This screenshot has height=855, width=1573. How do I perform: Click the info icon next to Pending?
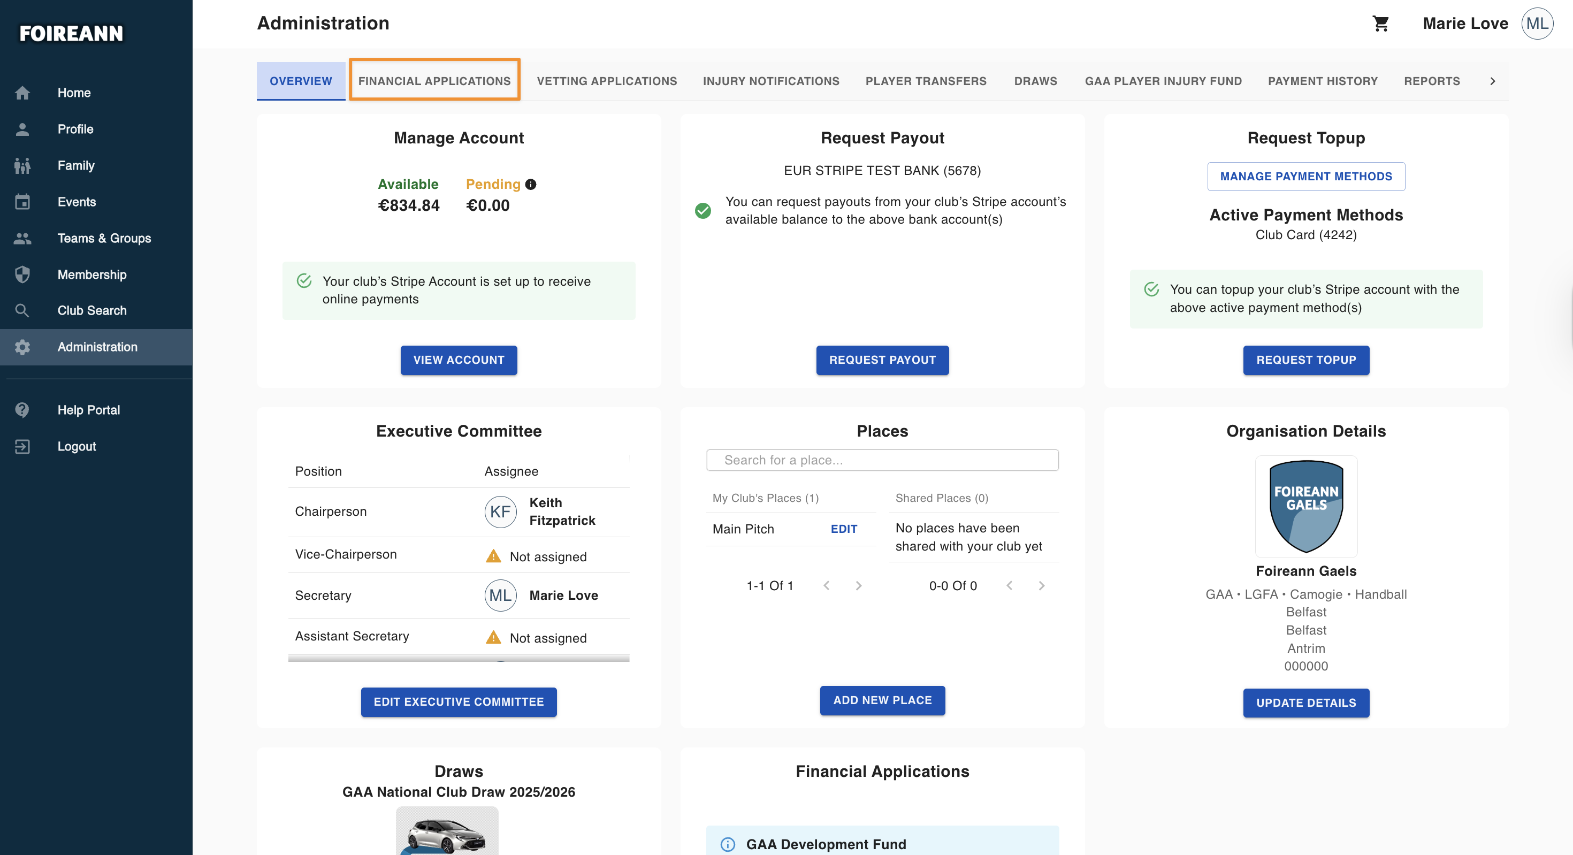click(x=531, y=184)
